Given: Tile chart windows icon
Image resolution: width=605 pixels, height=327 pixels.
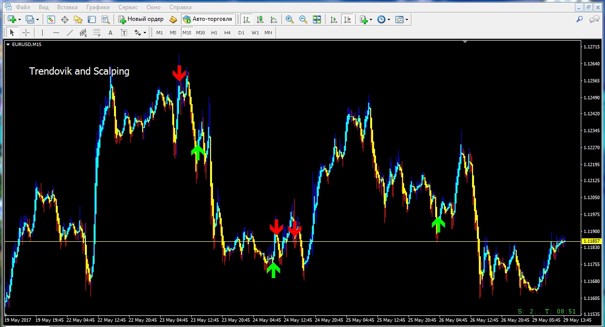Looking at the screenshot, I should (x=317, y=19).
